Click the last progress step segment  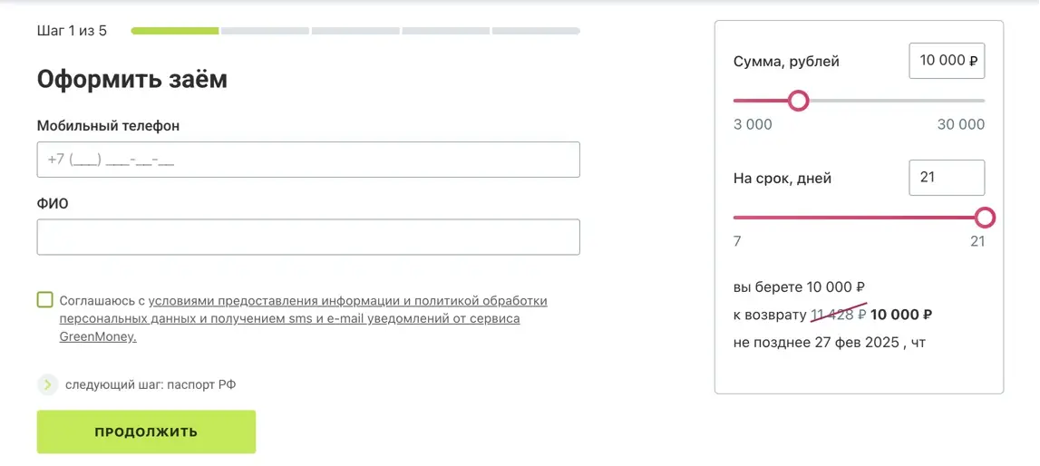click(x=536, y=31)
